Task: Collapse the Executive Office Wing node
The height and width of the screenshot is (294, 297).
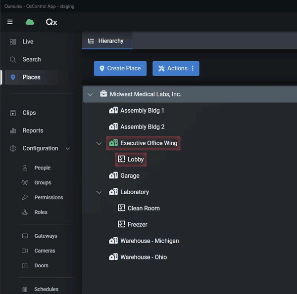Action: click(x=99, y=143)
